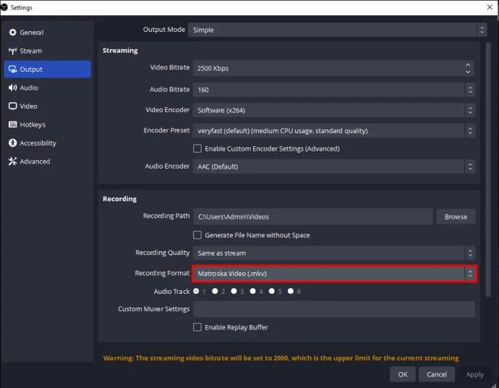
Task: Open the Output Mode dropdown
Action: (x=337, y=30)
